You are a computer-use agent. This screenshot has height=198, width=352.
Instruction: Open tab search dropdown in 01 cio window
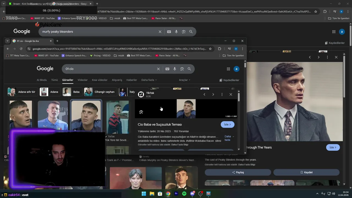tap(7, 41)
